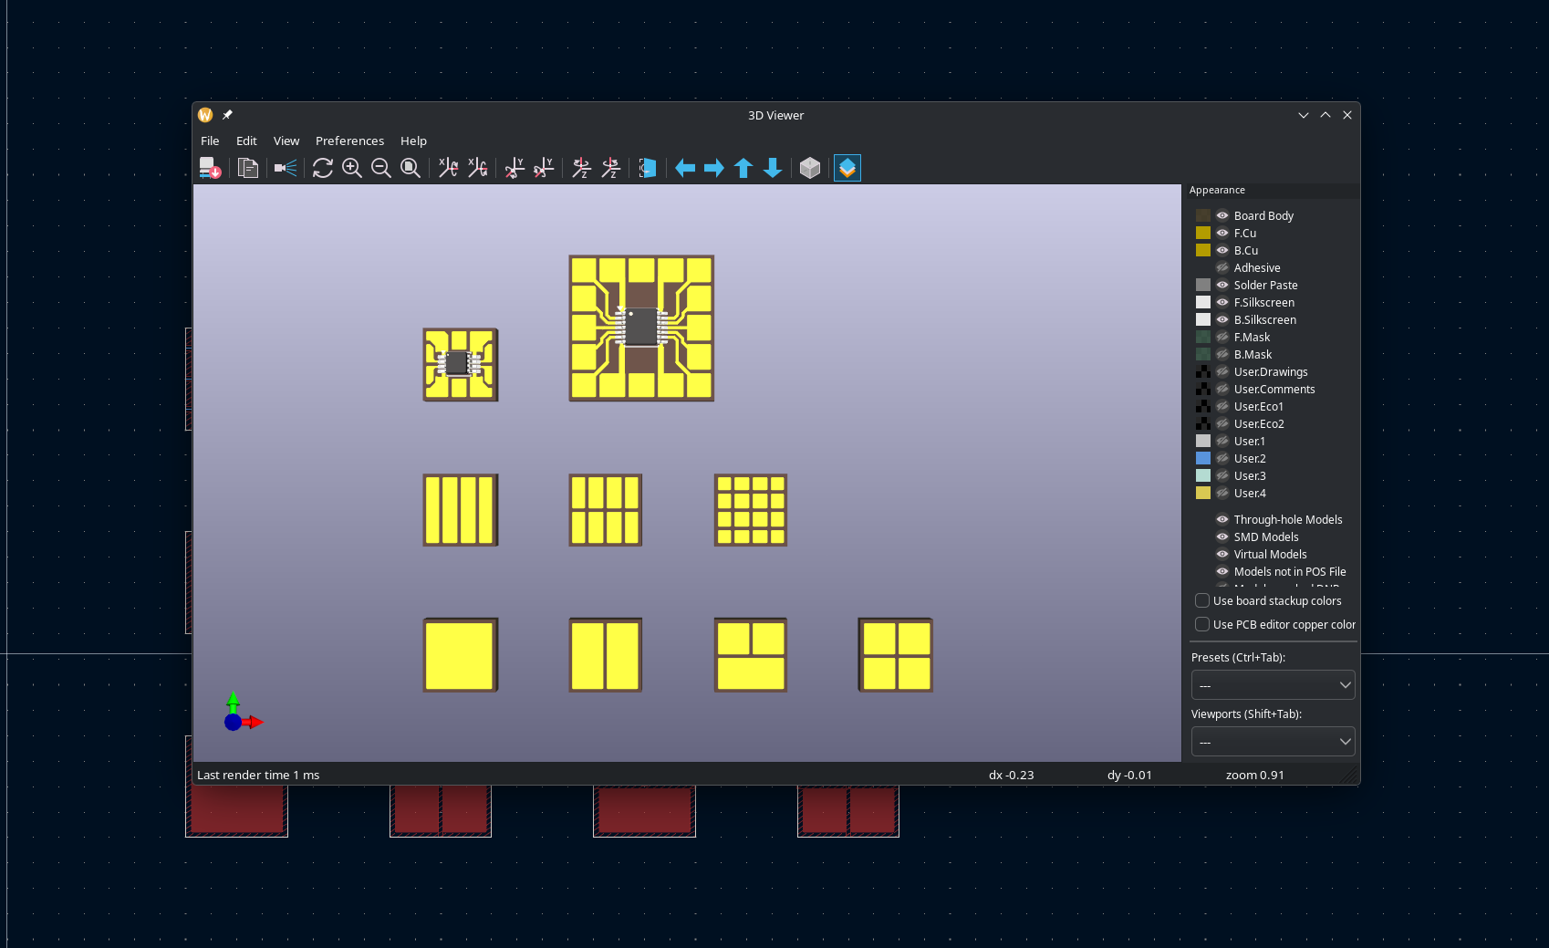
Task: Hide the F.Cu layer visibility eye
Action: [1222, 233]
